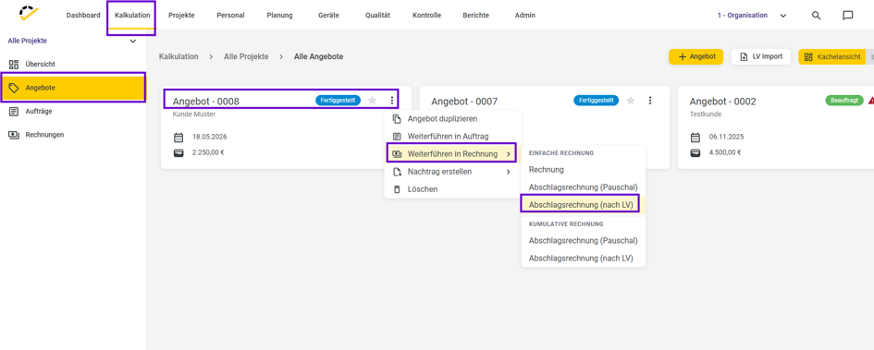
Task: Open the Projekte tab
Action: tap(181, 16)
